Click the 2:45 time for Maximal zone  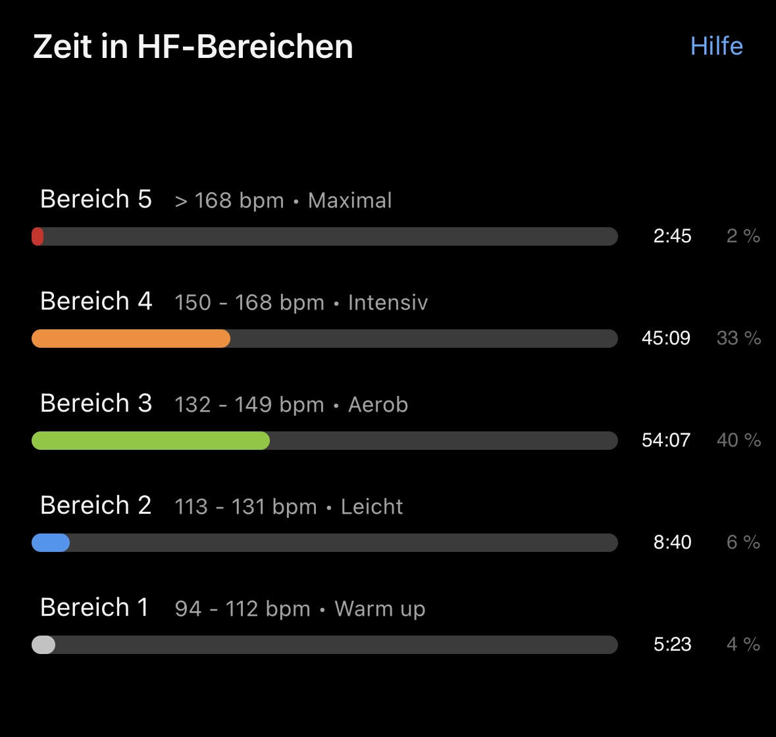click(672, 236)
